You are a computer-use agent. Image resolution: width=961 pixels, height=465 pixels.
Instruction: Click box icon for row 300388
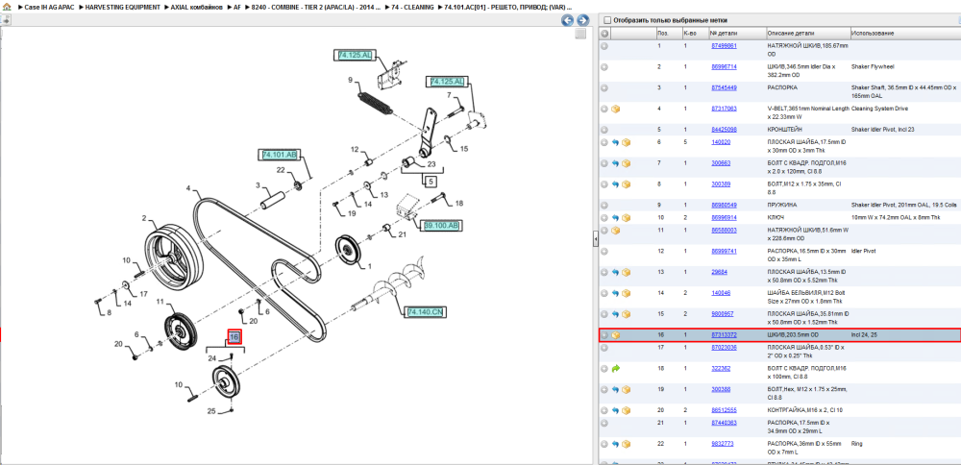click(626, 389)
